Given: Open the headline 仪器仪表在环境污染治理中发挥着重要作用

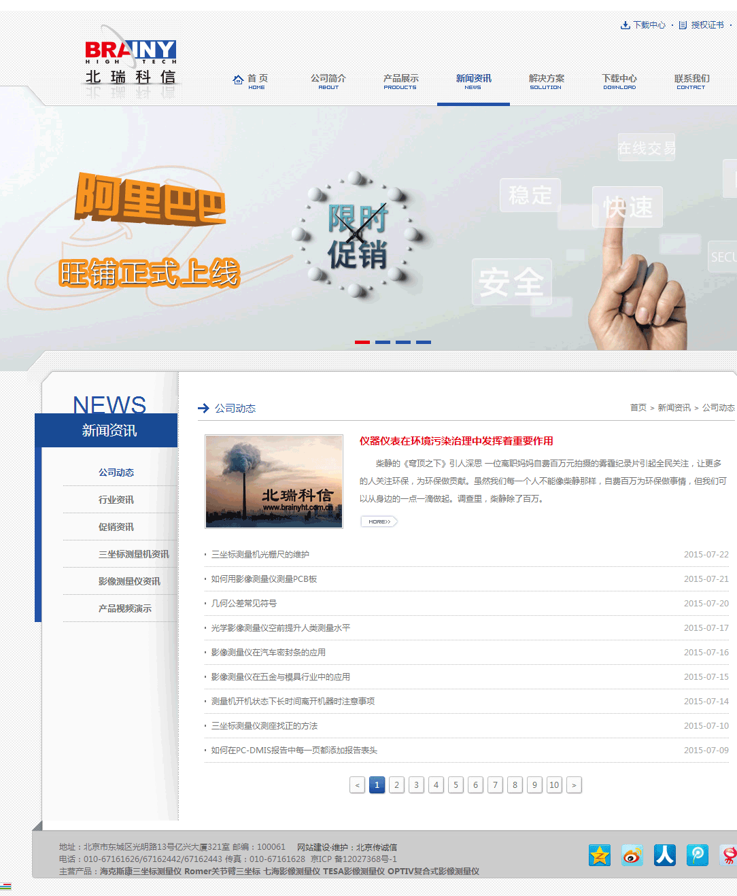Looking at the screenshot, I should 456,441.
